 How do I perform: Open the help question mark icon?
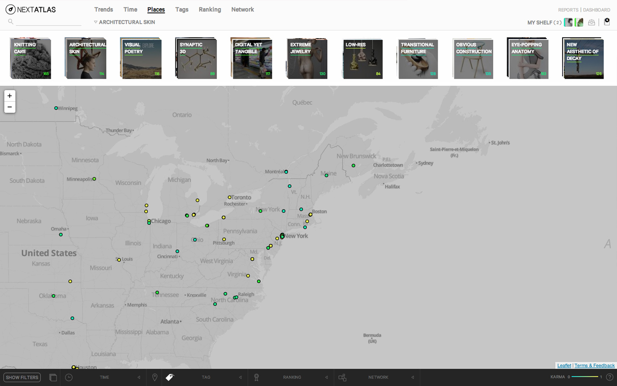(609, 377)
